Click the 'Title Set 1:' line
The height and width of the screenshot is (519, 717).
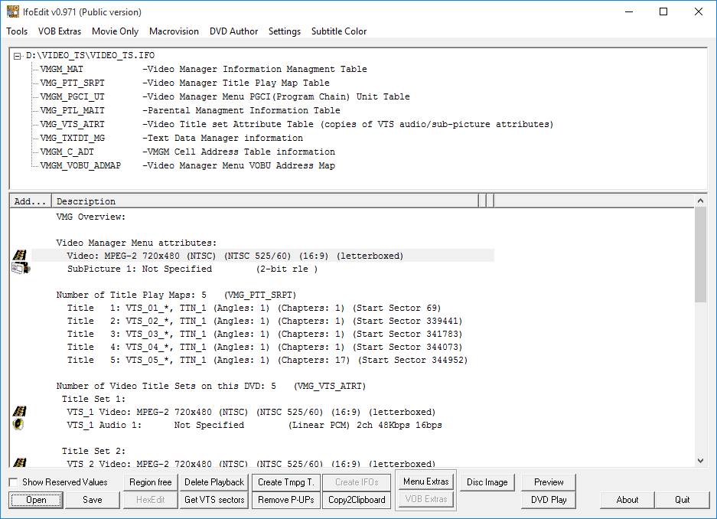pos(93,399)
